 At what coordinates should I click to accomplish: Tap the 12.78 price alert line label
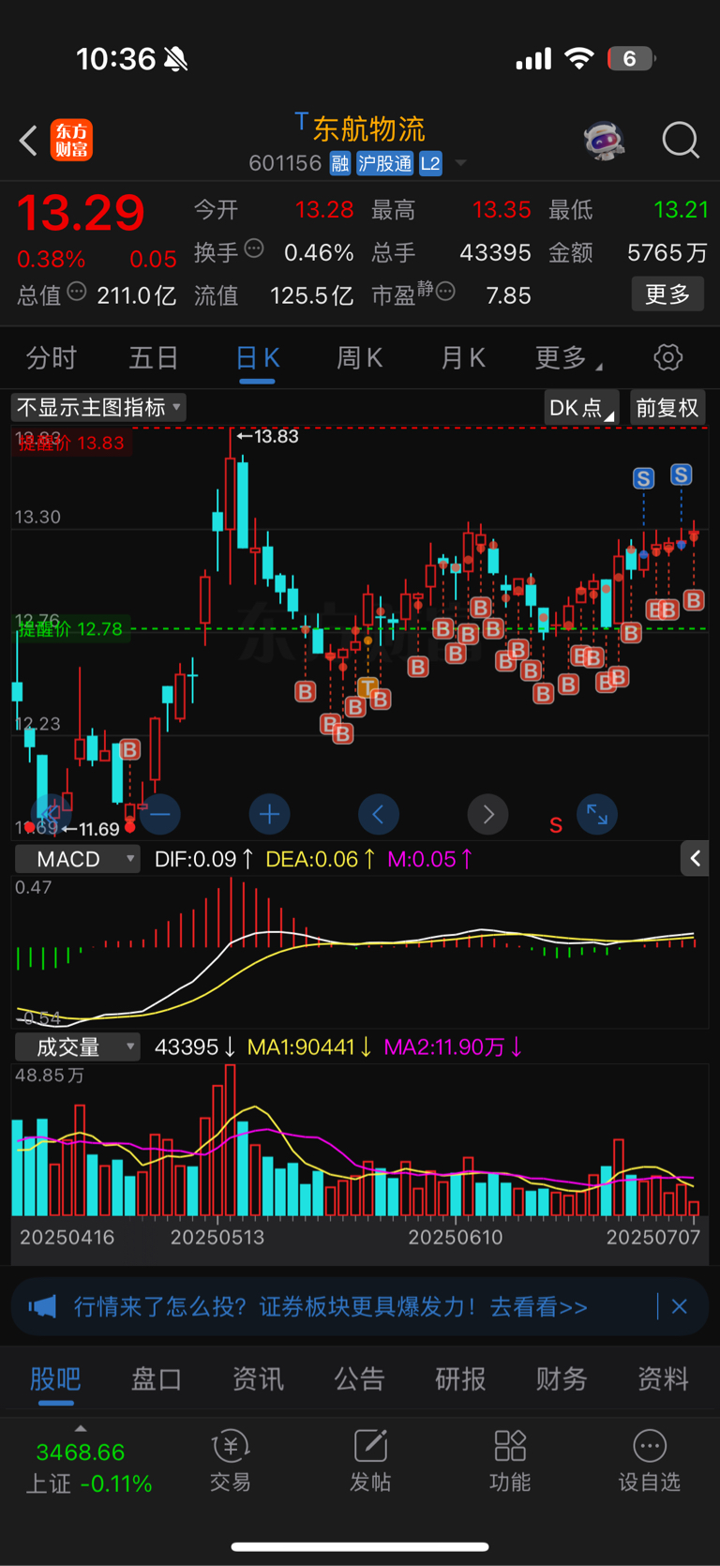[71, 629]
